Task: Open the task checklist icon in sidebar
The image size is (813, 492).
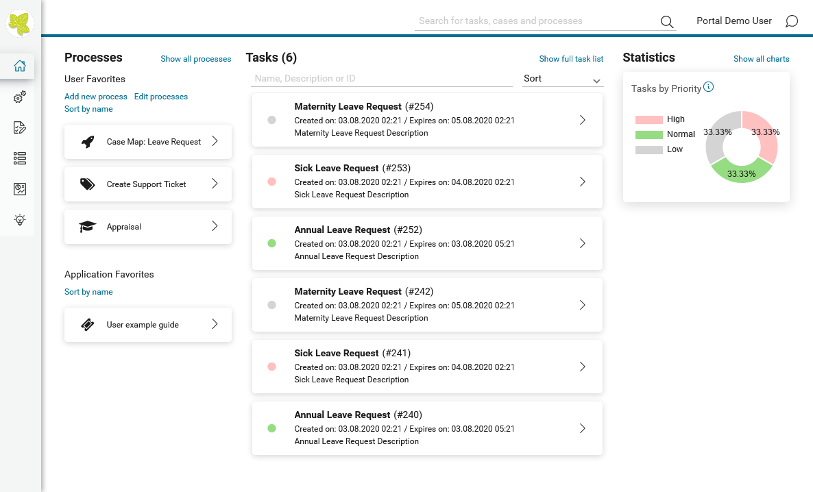Action: (x=20, y=127)
